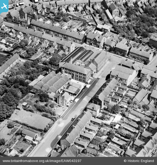The width and height of the screenshot is (157, 165).
Task: Click the dense tree cluster at left edge
Action: click(x=7, y=104)
